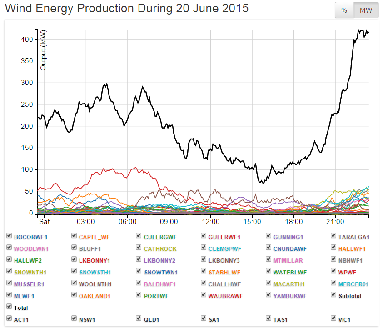Image resolution: width=383 pixels, height=328 pixels.
Task: Click the 21:00 time axis label
Action: (x=335, y=222)
